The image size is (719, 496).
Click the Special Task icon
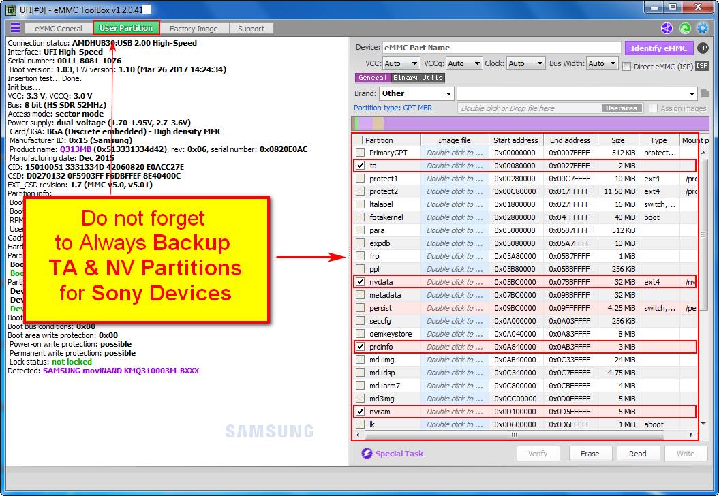pyautogui.click(x=367, y=453)
